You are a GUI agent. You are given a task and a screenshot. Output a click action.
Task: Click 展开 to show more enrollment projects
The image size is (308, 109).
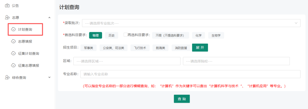point(200,48)
